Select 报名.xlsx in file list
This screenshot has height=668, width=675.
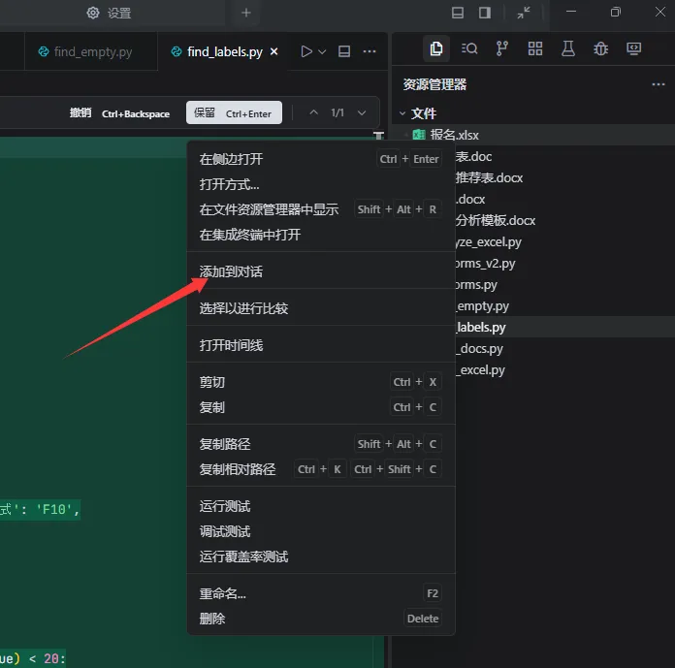point(533,135)
